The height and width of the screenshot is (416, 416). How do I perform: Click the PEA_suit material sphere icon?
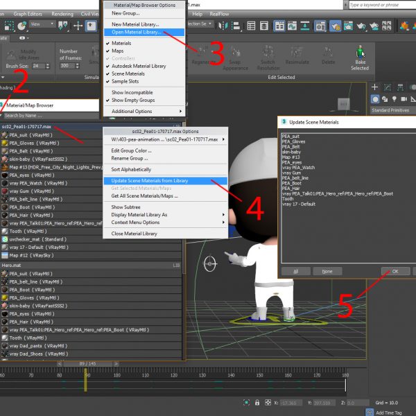[5, 135]
